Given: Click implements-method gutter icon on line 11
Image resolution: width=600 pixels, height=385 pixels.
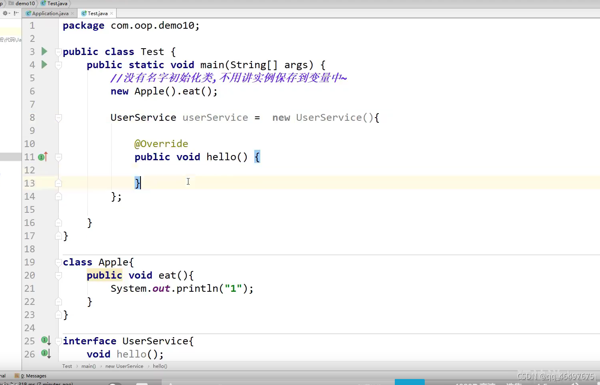Looking at the screenshot, I should 43,157.
